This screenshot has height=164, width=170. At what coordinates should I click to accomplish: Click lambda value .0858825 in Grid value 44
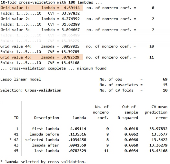click(70, 46)
